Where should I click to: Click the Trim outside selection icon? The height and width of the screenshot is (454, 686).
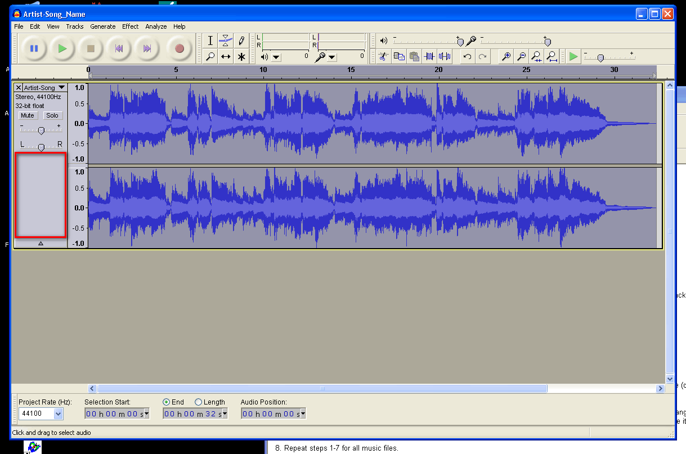tap(429, 56)
